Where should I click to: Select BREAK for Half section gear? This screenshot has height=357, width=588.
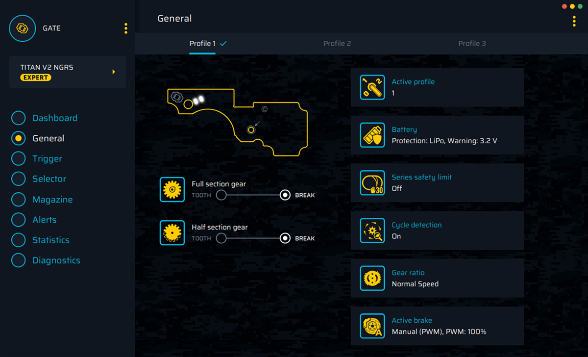285,238
